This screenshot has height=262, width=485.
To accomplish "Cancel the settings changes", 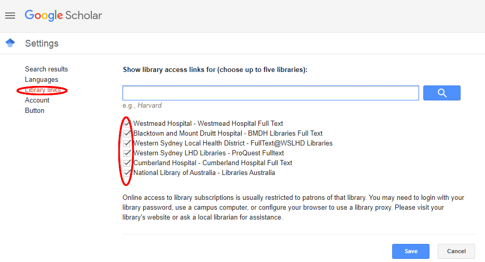I will click(x=456, y=251).
